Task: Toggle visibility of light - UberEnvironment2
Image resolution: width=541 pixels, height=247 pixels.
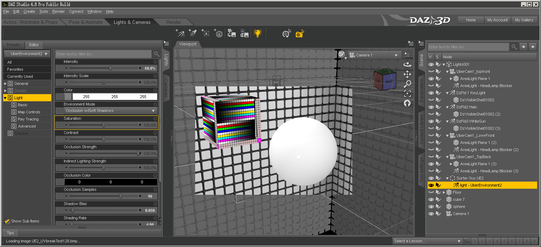Action: point(431,185)
